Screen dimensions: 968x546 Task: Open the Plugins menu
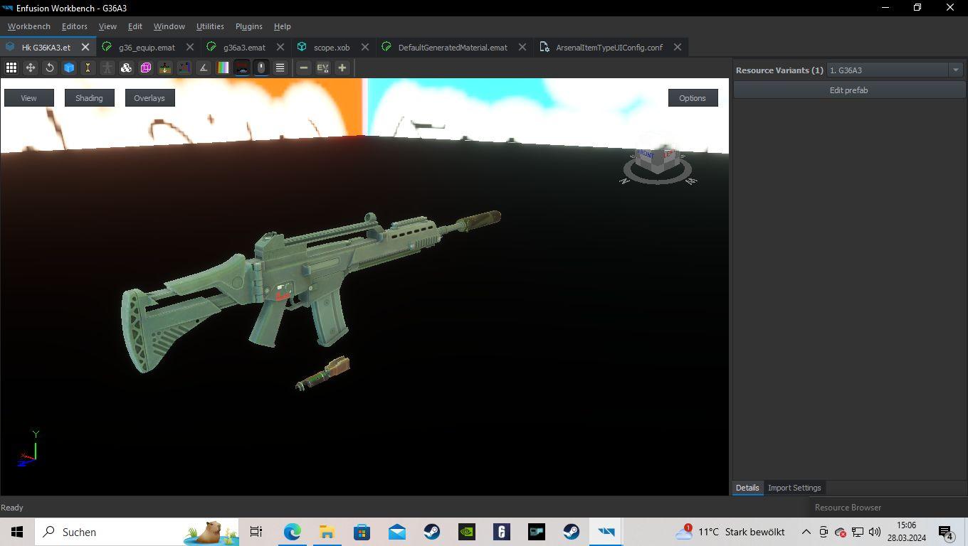coord(249,26)
